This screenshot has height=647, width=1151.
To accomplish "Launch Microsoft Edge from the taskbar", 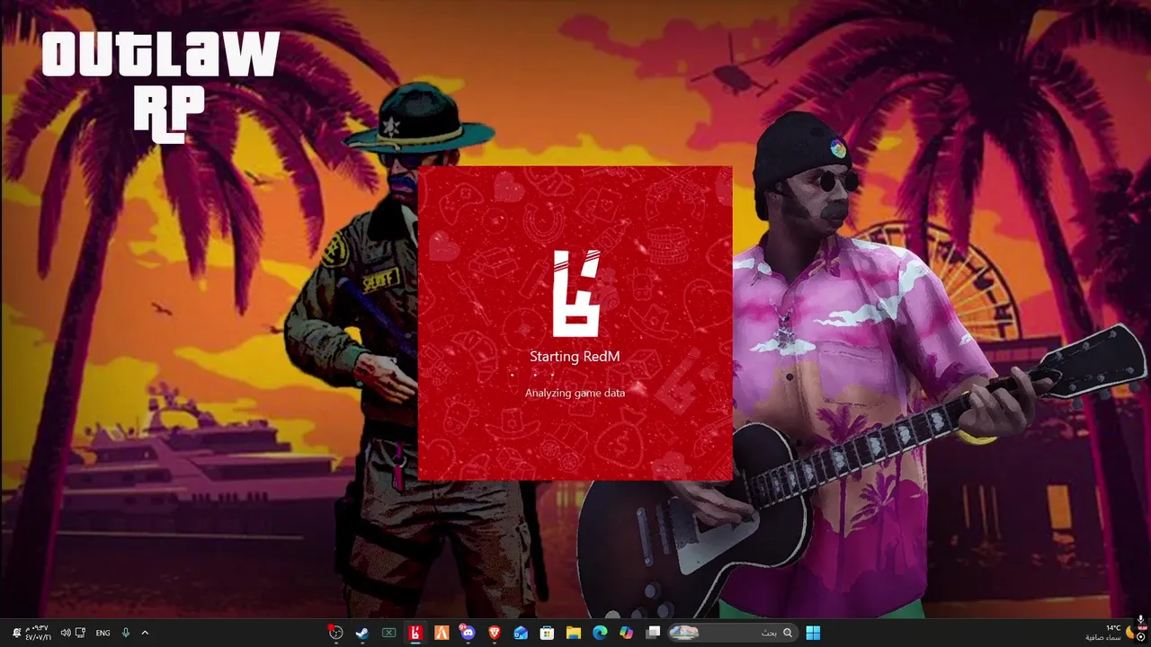I will pyautogui.click(x=600, y=633).
